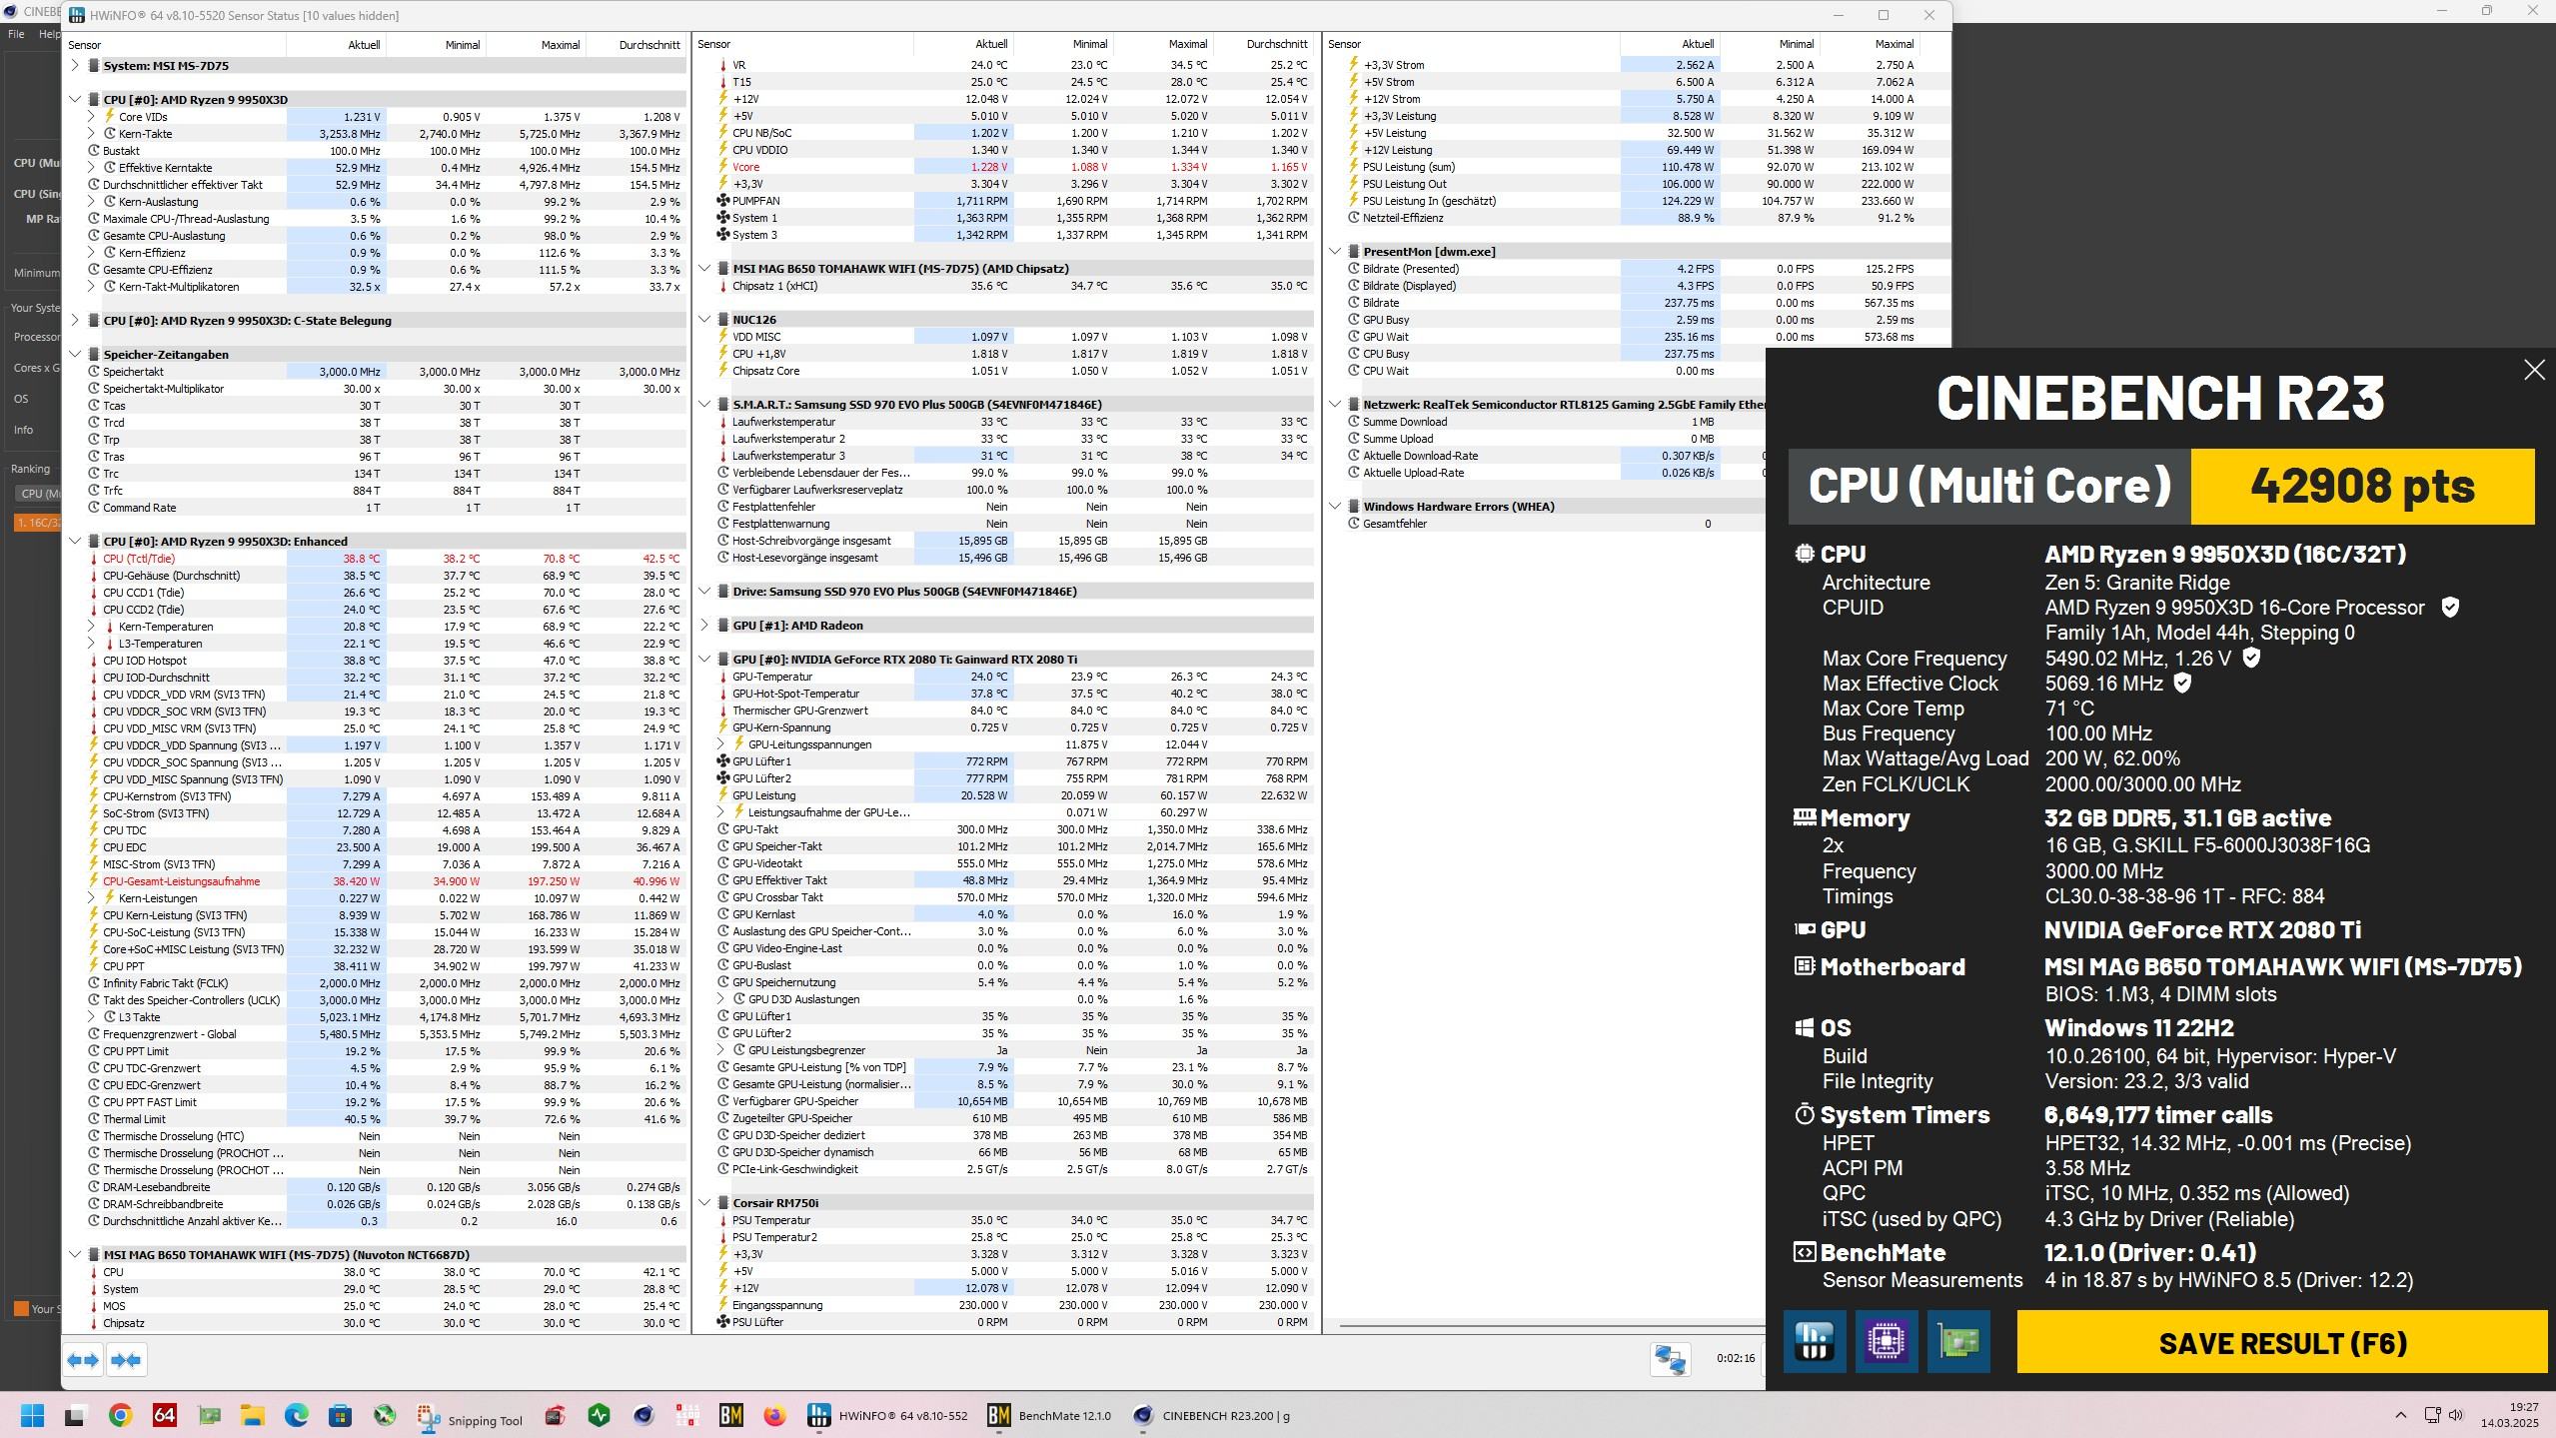Expand the Core VIDs row
Image resolution: width=2556 pixels, height=1438 pixels.
[x=91, y=117]
